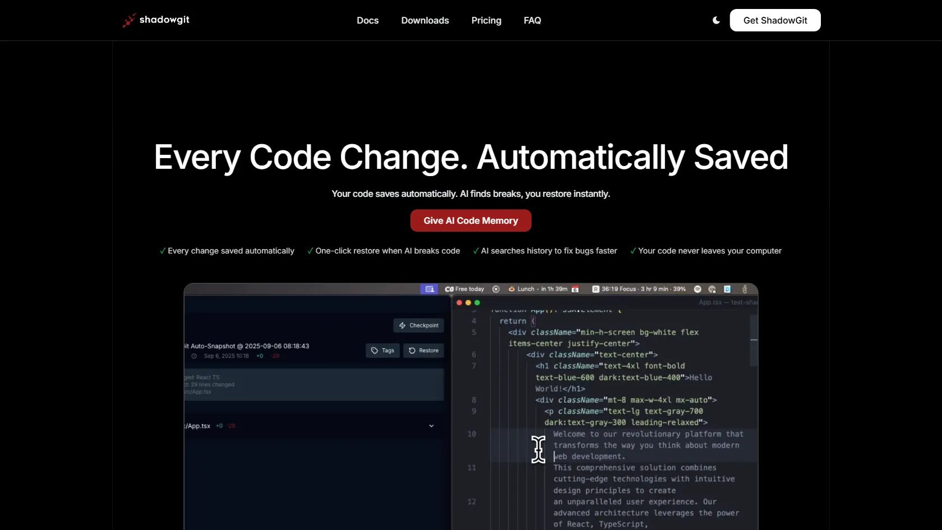
Task: Click the Lunch timer menu bar item
Action: tap(537, 289)
